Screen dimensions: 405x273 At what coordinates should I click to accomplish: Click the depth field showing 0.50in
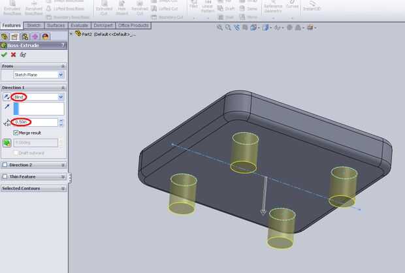pyautogui.click(x=35, y=122)
